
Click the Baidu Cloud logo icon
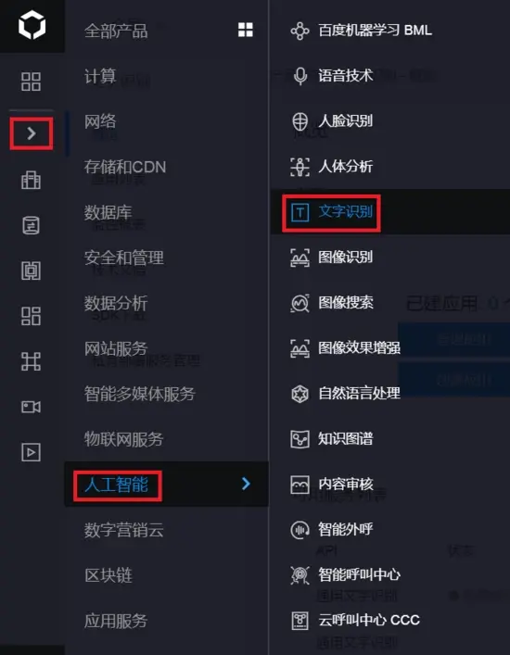tap(32, 26)
